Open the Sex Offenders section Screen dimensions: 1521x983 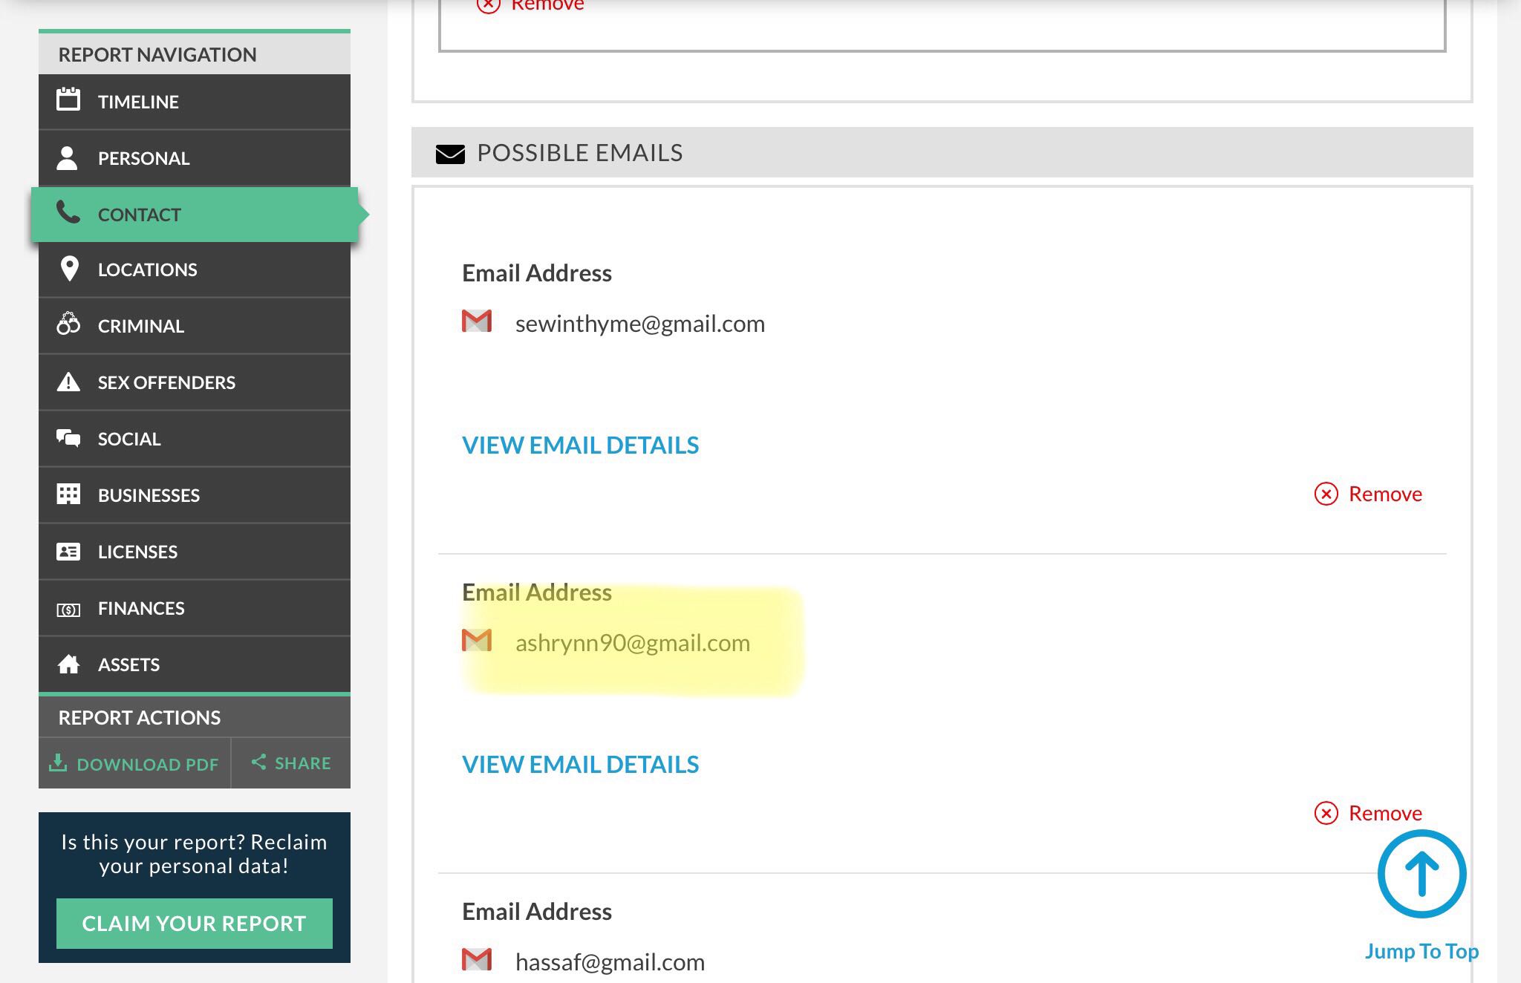(x=195, y=382)
